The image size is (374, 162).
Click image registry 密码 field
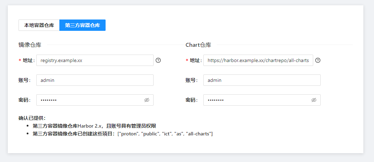(x=95, y=100)
